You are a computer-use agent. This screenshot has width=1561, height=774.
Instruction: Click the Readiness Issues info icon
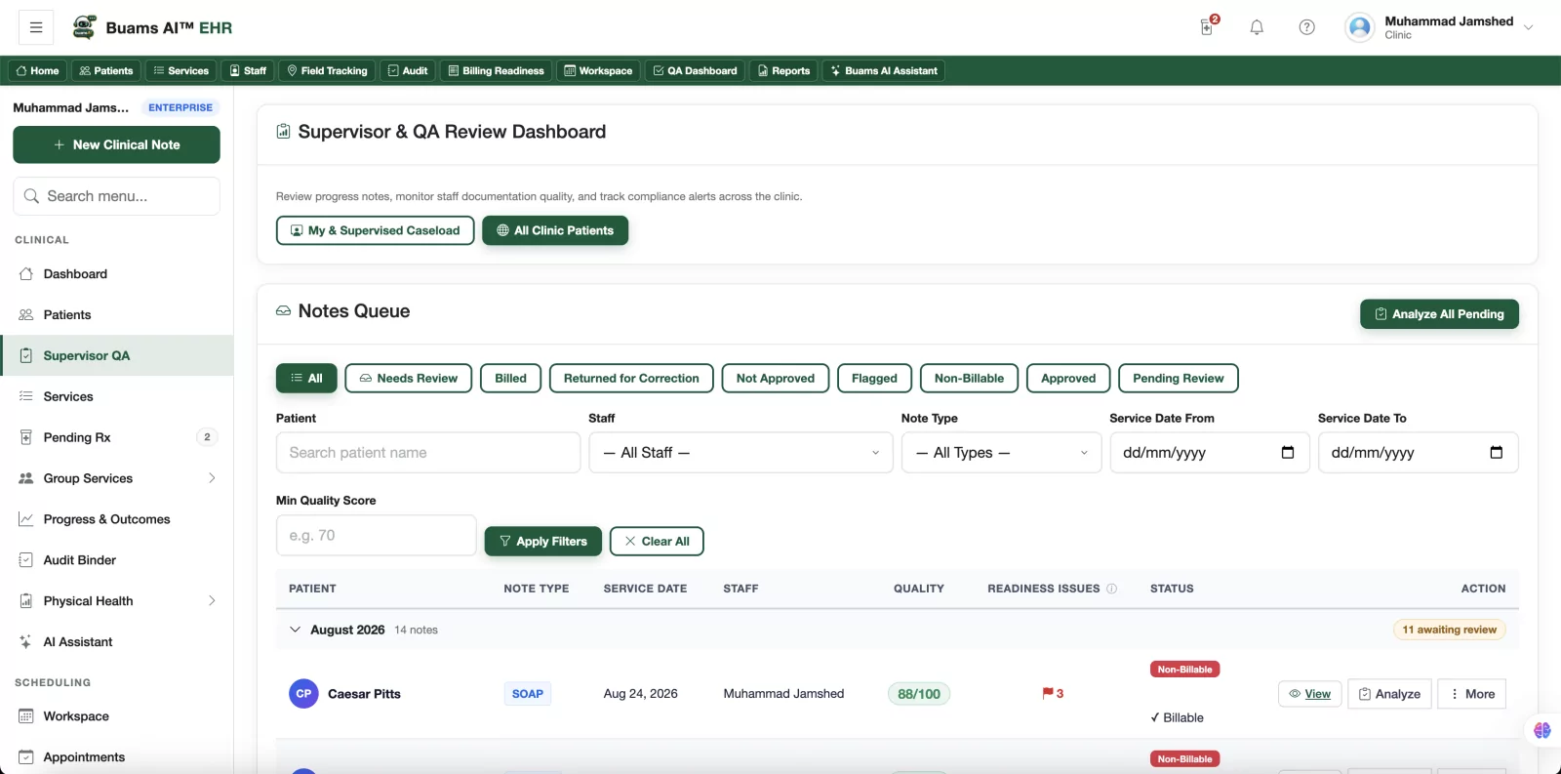pyautogui.click(x=1111, y=589)
